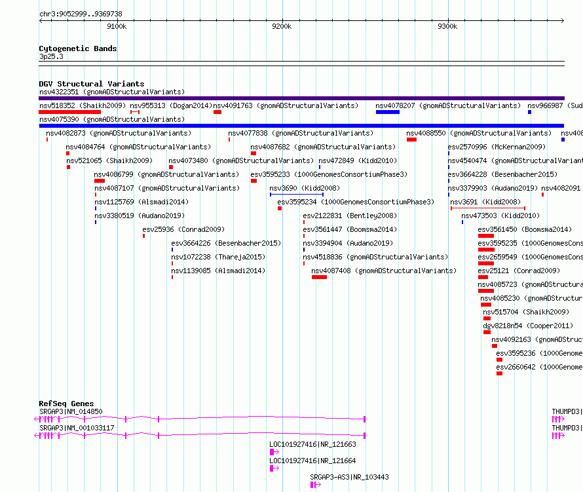Screen dimensions: 583x492
Task: Click the 3p25.3 cytogenetic band
Action: (301, 64)
